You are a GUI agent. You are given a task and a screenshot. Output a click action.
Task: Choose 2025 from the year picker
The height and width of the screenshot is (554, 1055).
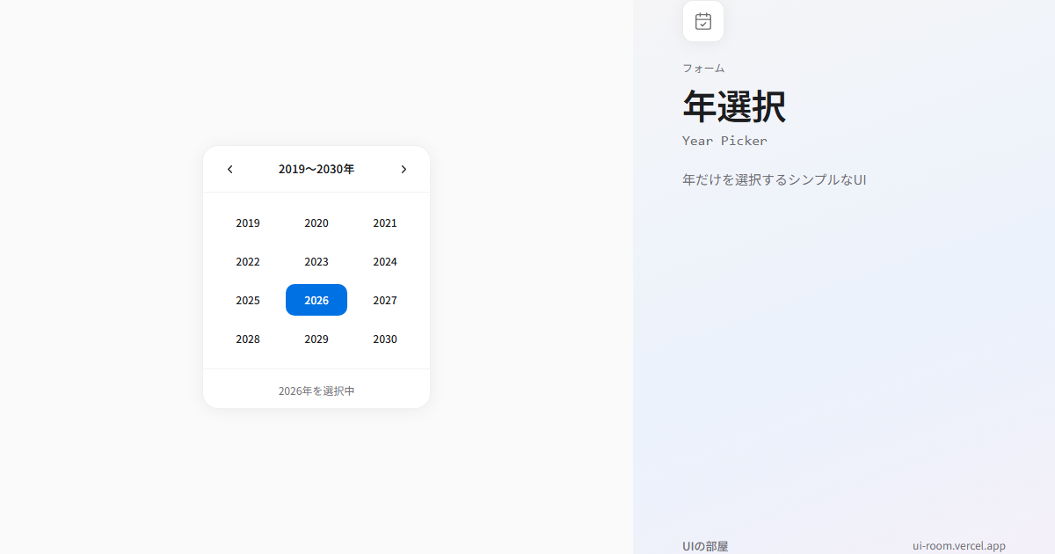coord(248,301)
